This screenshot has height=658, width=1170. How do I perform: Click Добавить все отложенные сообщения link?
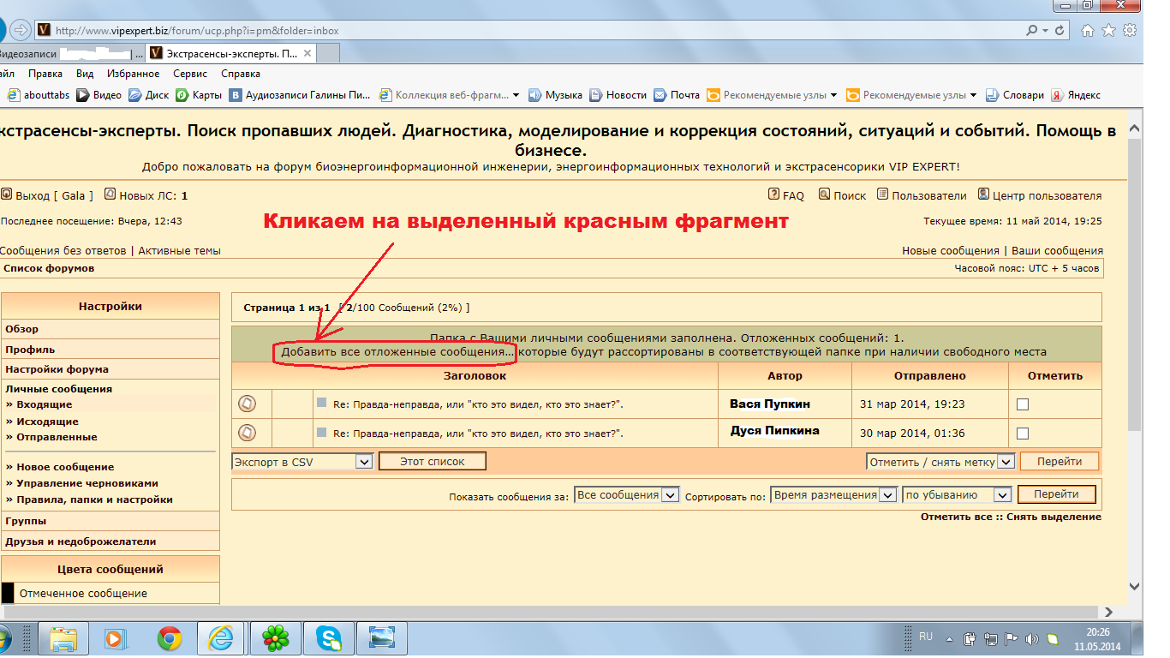tap(397, 352)
